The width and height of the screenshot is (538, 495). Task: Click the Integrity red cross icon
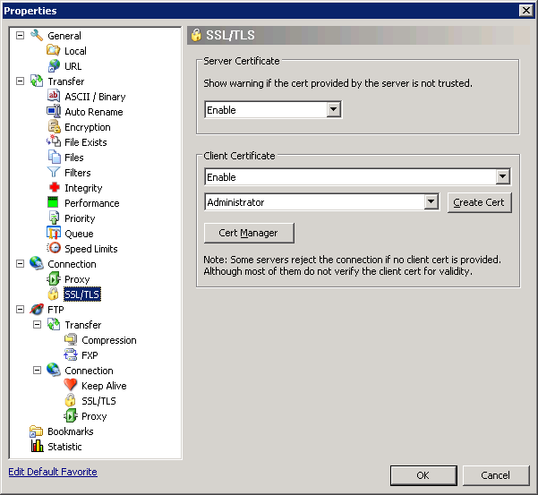(54, 188)
